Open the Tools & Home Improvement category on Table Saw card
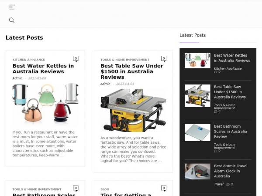This screenshot has width=262, height=196. (x=125, y=60)
